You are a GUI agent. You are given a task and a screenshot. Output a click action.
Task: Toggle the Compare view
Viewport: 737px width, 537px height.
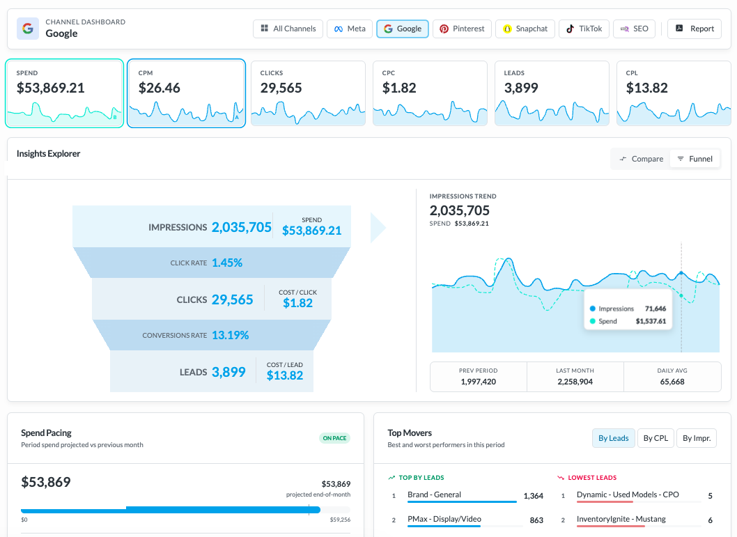641,159
